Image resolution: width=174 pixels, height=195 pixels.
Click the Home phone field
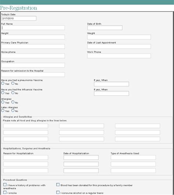tap(33, 56)
